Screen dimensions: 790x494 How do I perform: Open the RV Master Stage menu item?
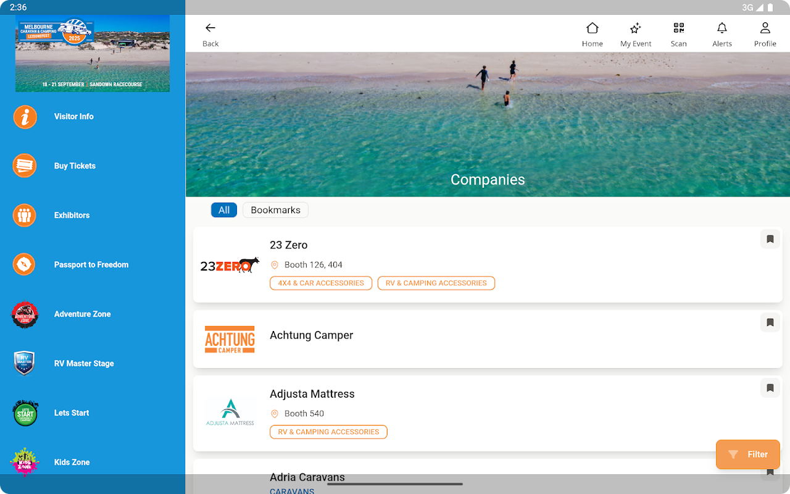tap(93, 364)
